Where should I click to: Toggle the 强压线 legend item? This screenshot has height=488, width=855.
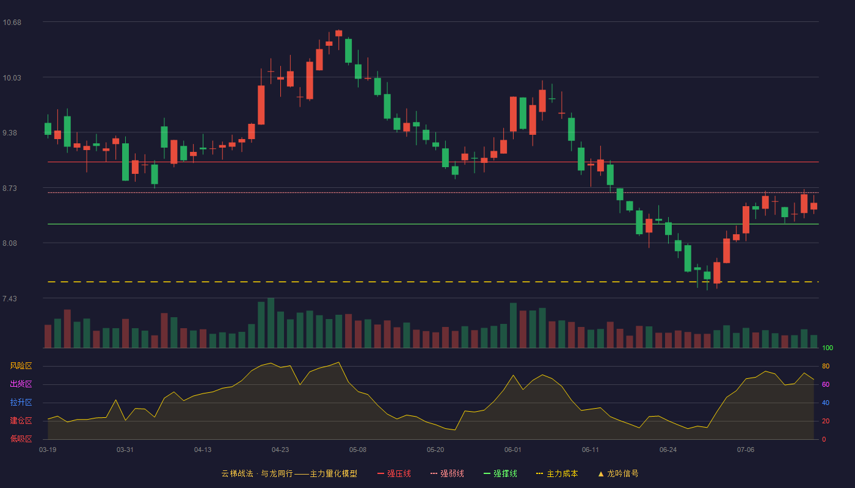click(x=394, y=473)
